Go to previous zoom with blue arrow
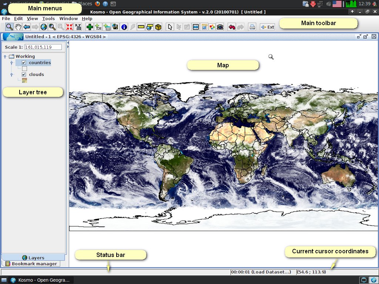Image resolution: width=379 pixels, height=284 pixels. (27, 27)
